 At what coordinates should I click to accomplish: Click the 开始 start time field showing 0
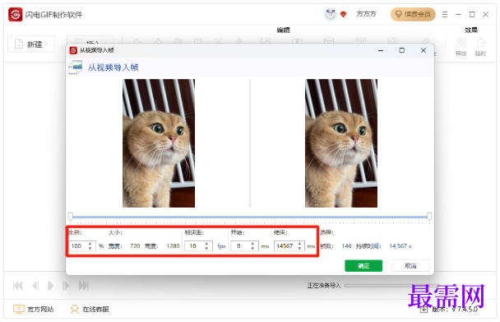click(240, 246)
